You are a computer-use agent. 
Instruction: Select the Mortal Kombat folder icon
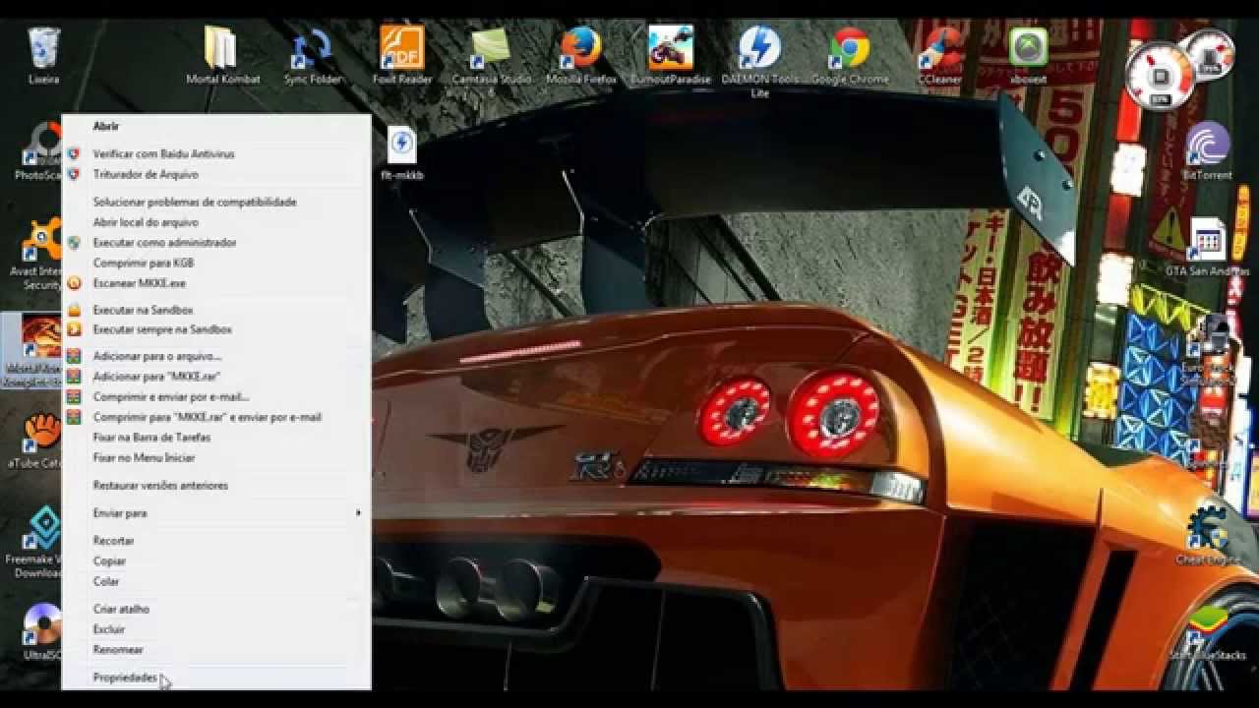pyautogui.click(x=222, y=55)
